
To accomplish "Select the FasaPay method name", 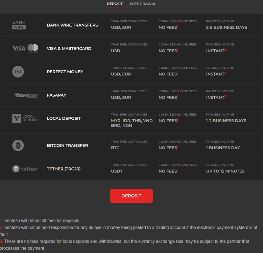I will coord(57,95).
